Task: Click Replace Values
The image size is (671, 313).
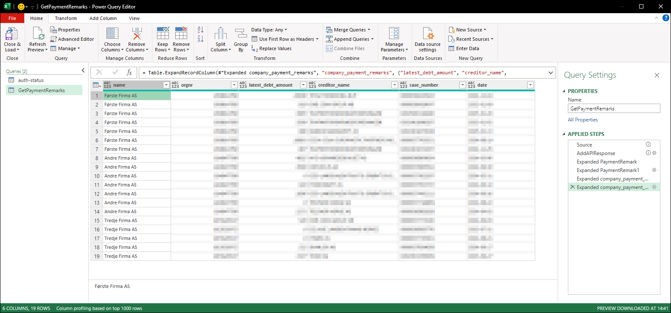Action: [271, 48]
